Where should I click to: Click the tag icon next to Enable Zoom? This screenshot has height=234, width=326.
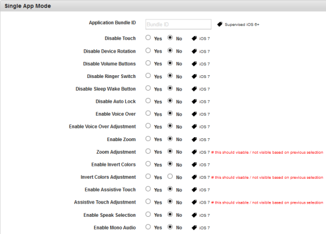[x=194, y=139]
